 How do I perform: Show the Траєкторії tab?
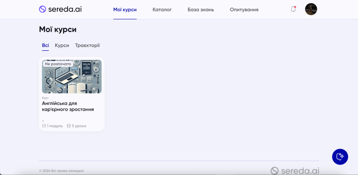tap(87, 45)
